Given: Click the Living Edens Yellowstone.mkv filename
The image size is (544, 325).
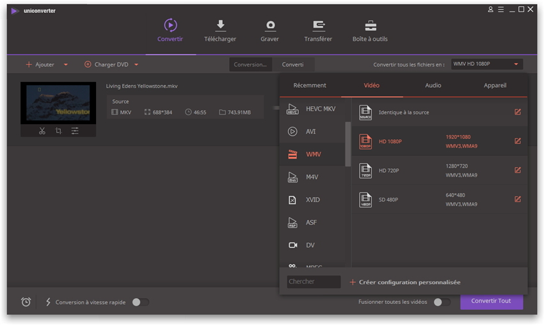Looking at the screenshot, I should tap(142, 86).
